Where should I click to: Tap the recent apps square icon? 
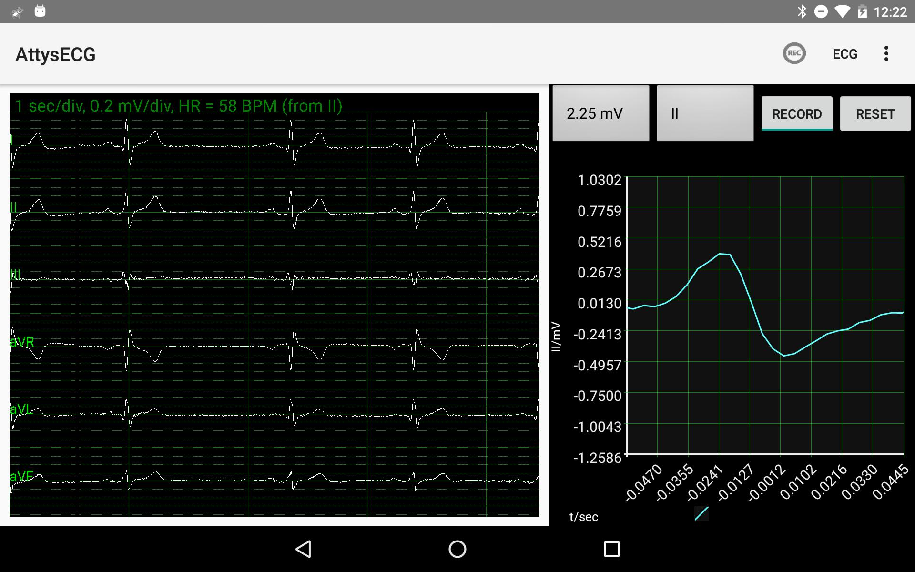(x=612, y=549)
